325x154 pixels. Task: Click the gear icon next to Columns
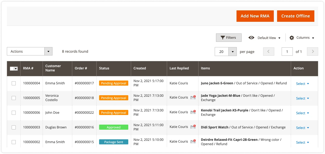tap(292, 38)
